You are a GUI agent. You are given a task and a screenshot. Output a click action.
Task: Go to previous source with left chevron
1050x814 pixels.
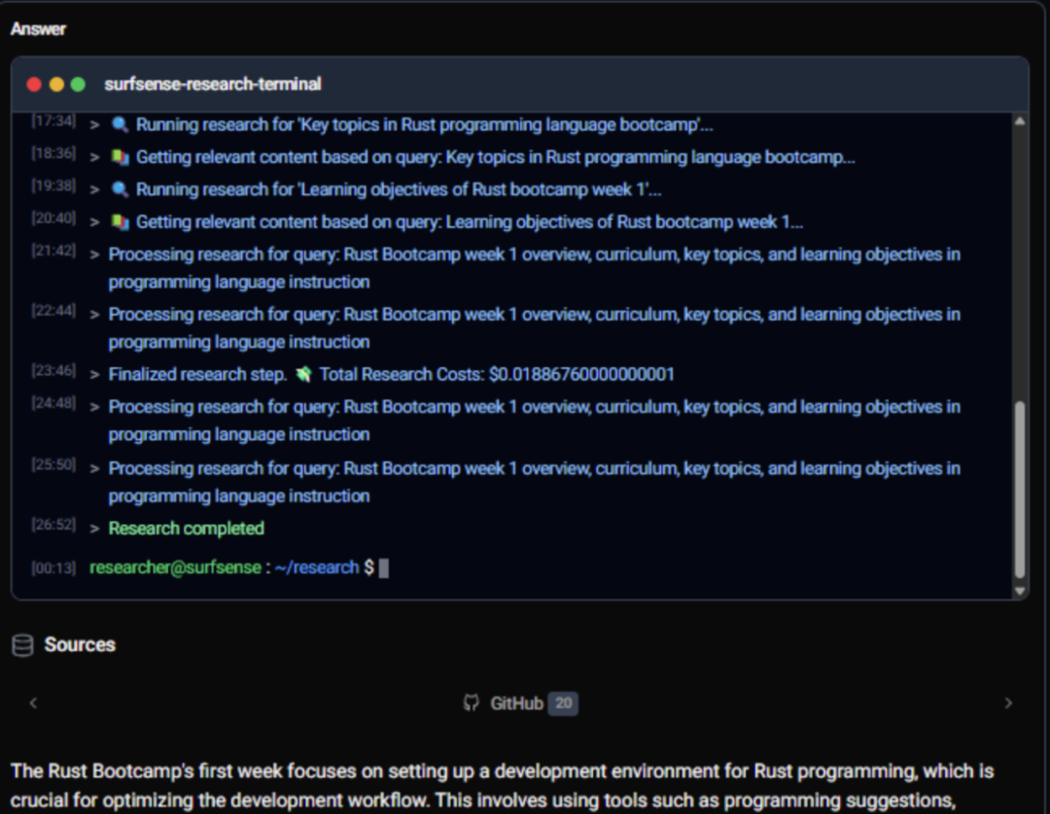pos(33,703)
